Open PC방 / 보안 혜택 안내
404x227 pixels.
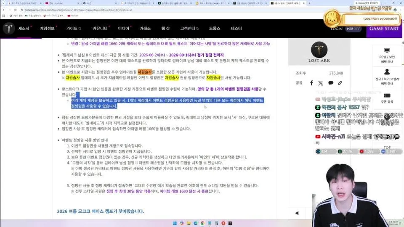coord(387,55)
